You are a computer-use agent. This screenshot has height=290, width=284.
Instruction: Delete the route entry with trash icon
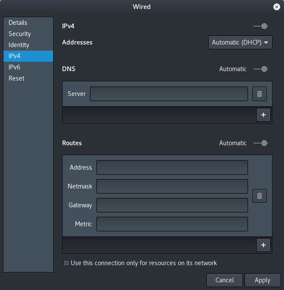[259, 196]
